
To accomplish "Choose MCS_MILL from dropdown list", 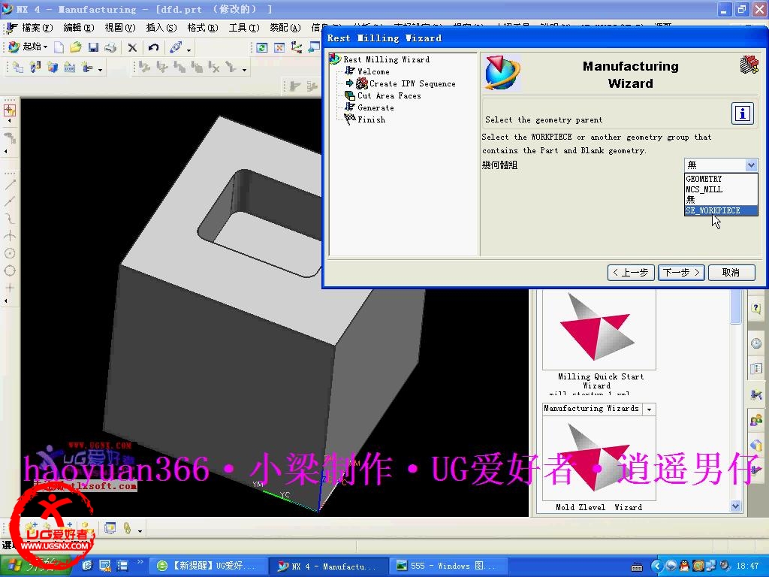I will pos(720,189).
